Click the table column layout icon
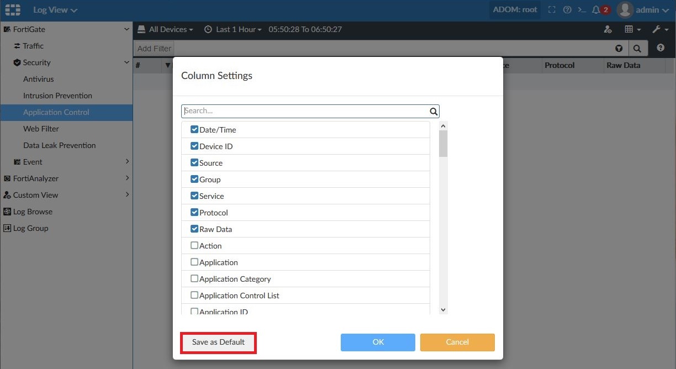 click(630, 29)
